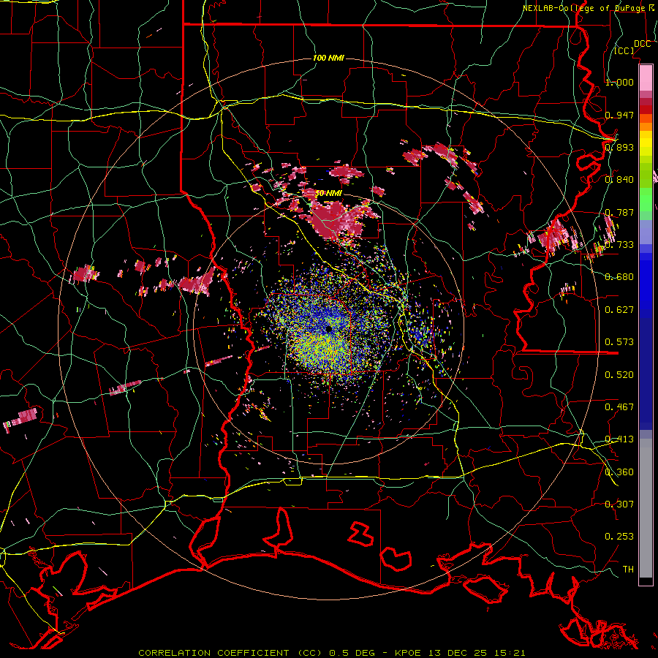Click the [CC] units label
The height and width of the screenshot is (658, 658).
[x=624, y=50]
